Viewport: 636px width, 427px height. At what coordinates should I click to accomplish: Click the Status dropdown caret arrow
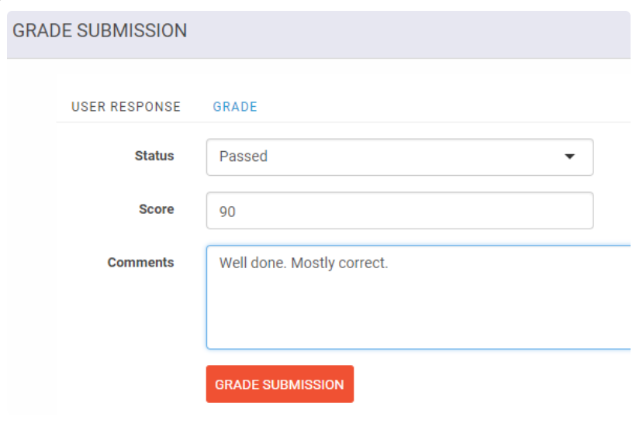tap(569, 157)
